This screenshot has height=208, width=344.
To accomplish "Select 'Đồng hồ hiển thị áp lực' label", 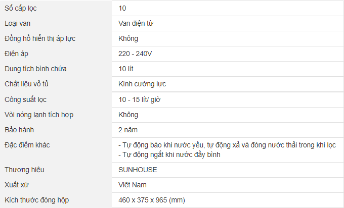I will click(40, 38).
